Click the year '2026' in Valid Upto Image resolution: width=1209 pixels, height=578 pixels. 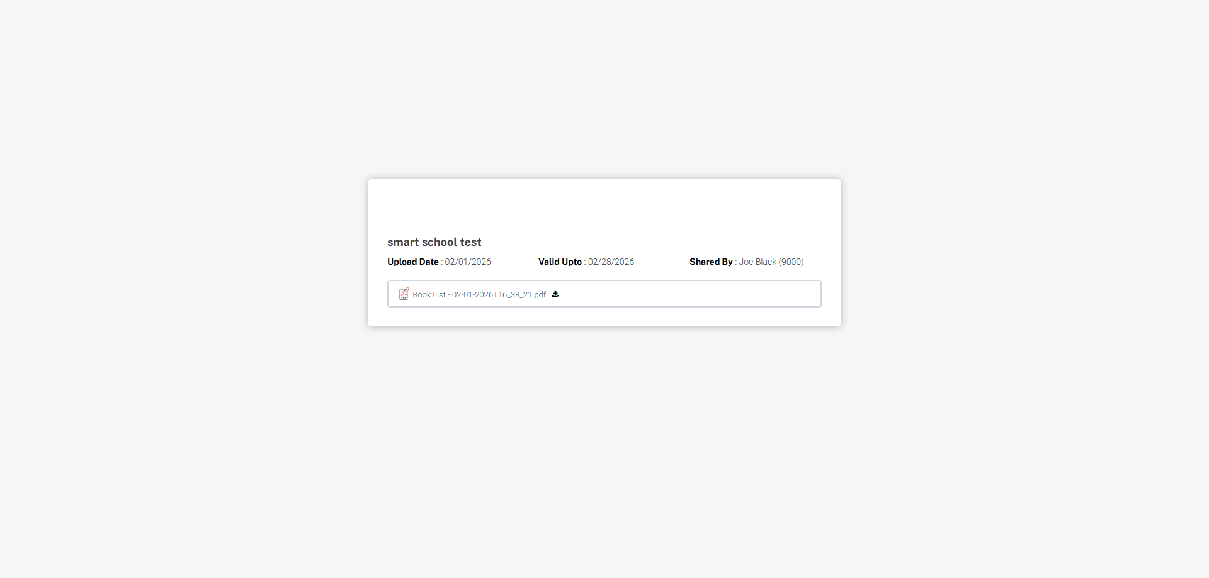pos(624,262)
